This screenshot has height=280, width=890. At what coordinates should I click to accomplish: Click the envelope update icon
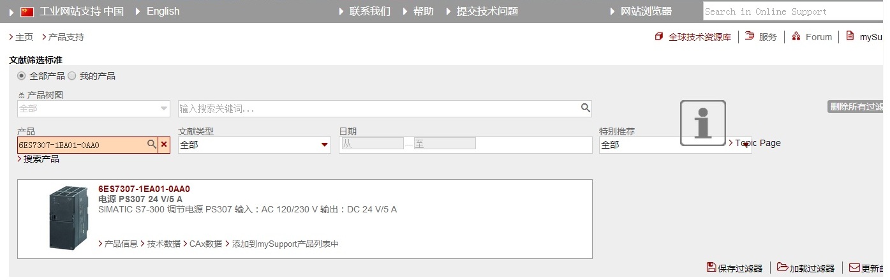point(854,267)
